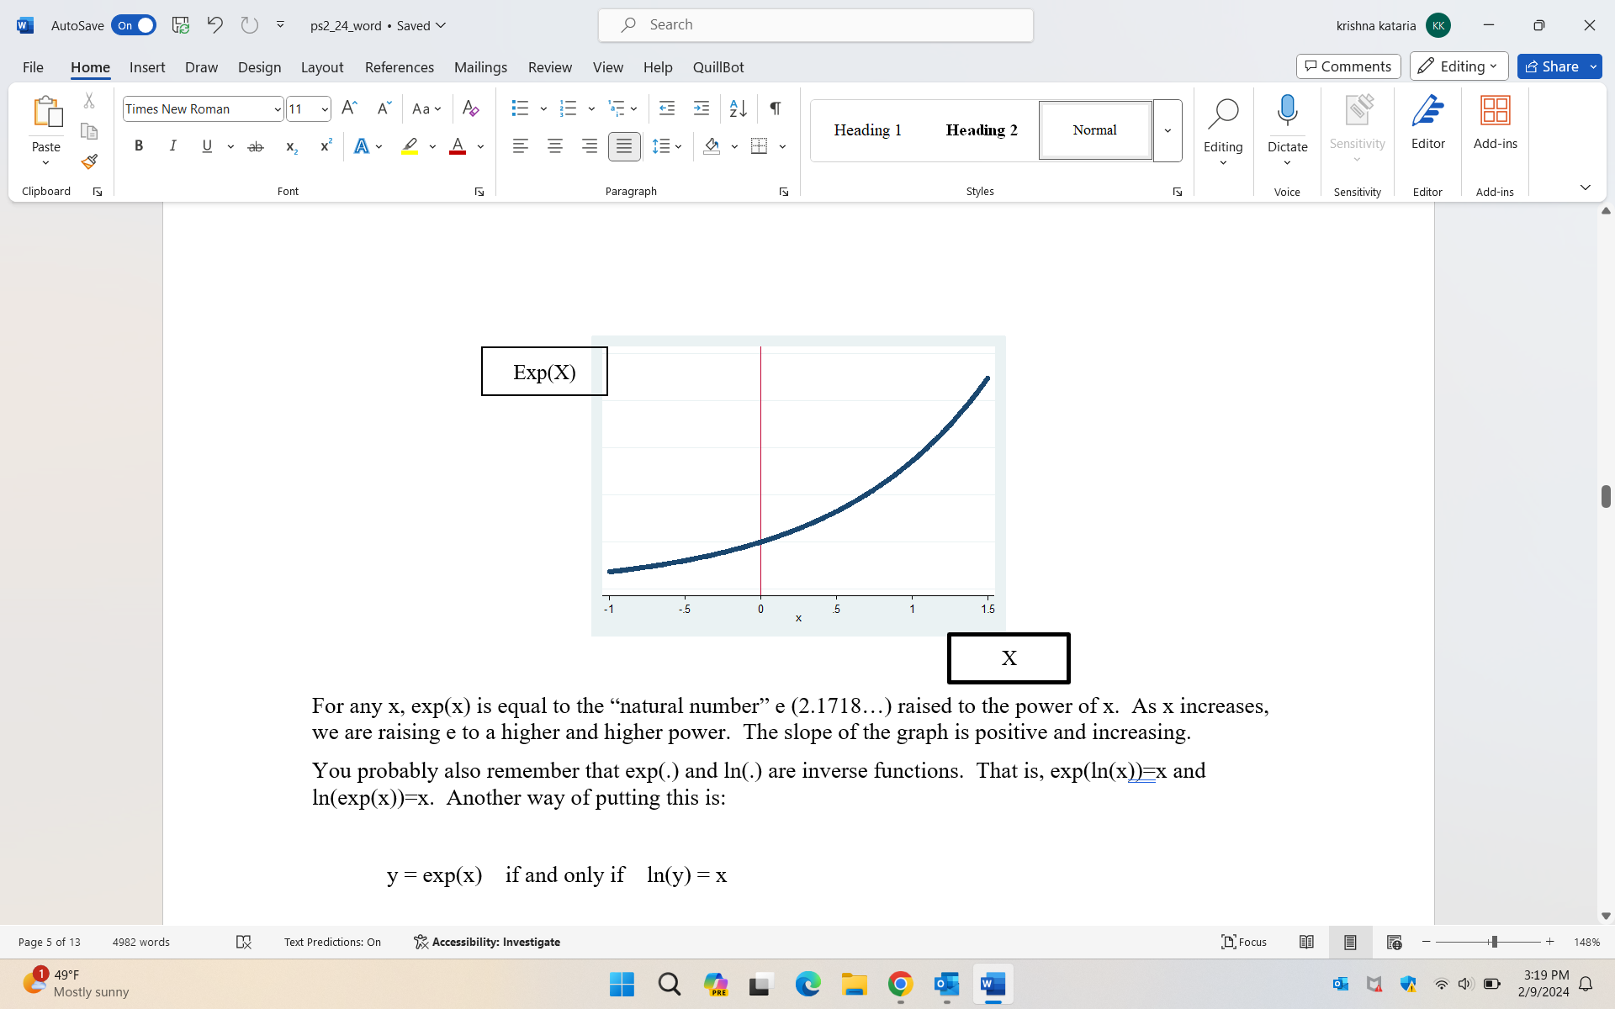Open the font name dropdown
Viewport: 1615px width, 1009px height.
277,109
